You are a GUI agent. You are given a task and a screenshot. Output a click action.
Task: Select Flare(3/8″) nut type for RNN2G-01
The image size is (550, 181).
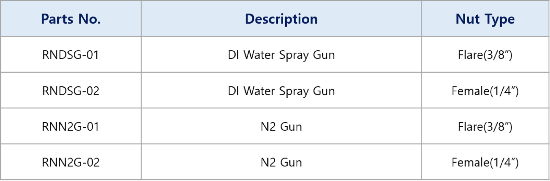click(x=485, y=127)
